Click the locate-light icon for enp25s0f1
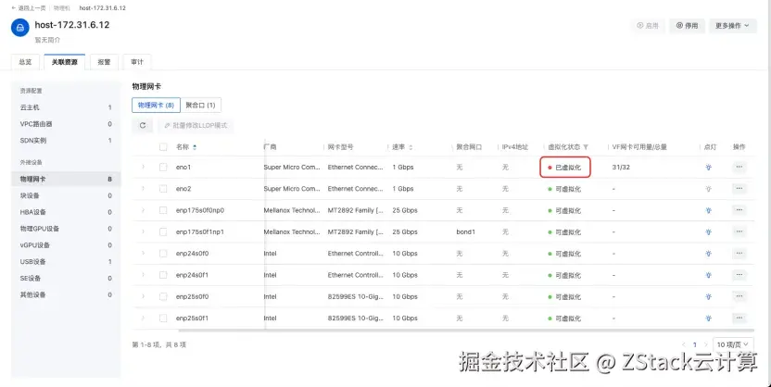 (709, 318)
